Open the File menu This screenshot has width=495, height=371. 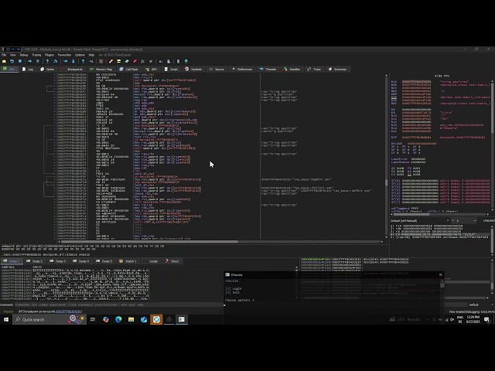pyautogui.click(x=4, y=55)
